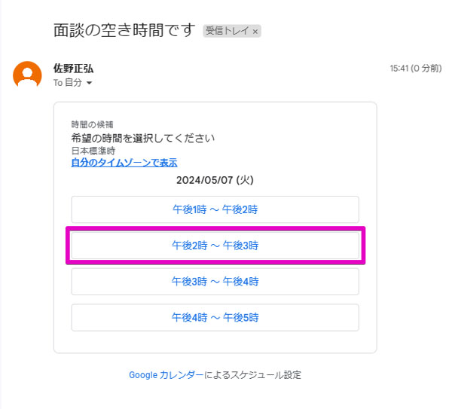Screen dimensions: 452x409
Task: Open the Google カレンダー link
Action: pyautogui.click(x=166, y=374)
